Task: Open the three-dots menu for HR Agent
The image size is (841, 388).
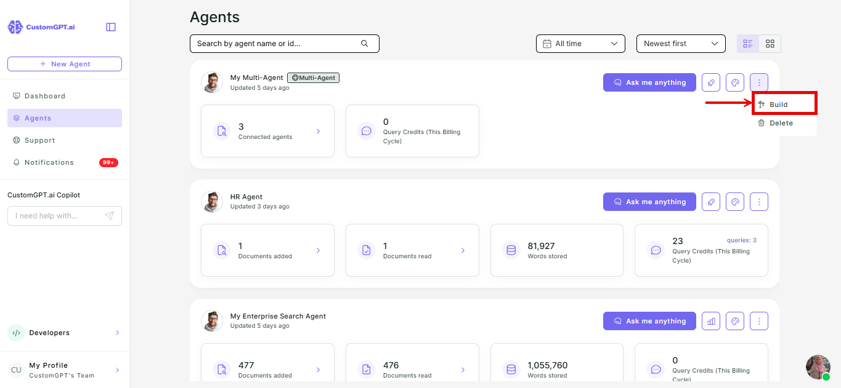Action: tap(759, 202)
